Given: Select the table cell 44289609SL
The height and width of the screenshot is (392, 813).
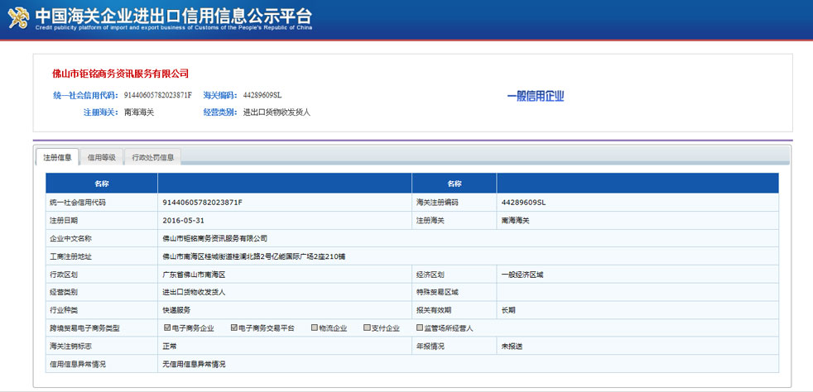Looking at the screenshot, I should tap(523, 203).
